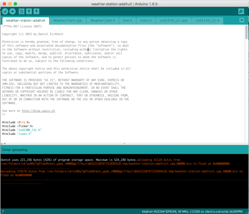Create a new sketch with New icon

coord(21,11)
